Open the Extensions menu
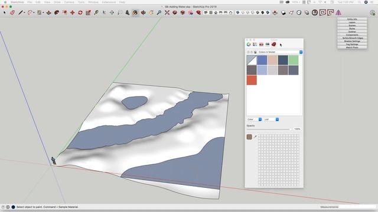The image size is (378, 212). (109, 2)
